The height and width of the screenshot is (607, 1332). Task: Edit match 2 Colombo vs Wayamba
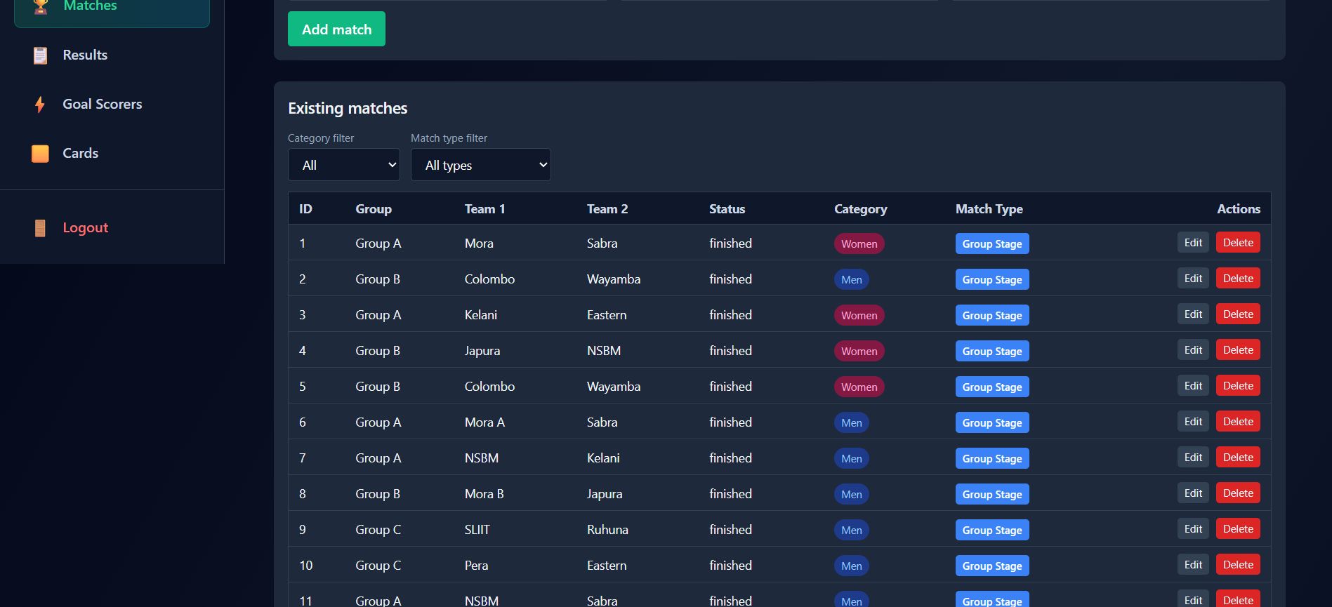[1193, 279]
